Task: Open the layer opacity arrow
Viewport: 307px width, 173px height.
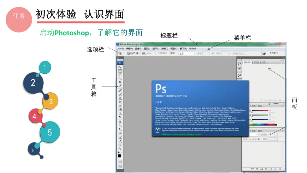Action: point(276,134)
